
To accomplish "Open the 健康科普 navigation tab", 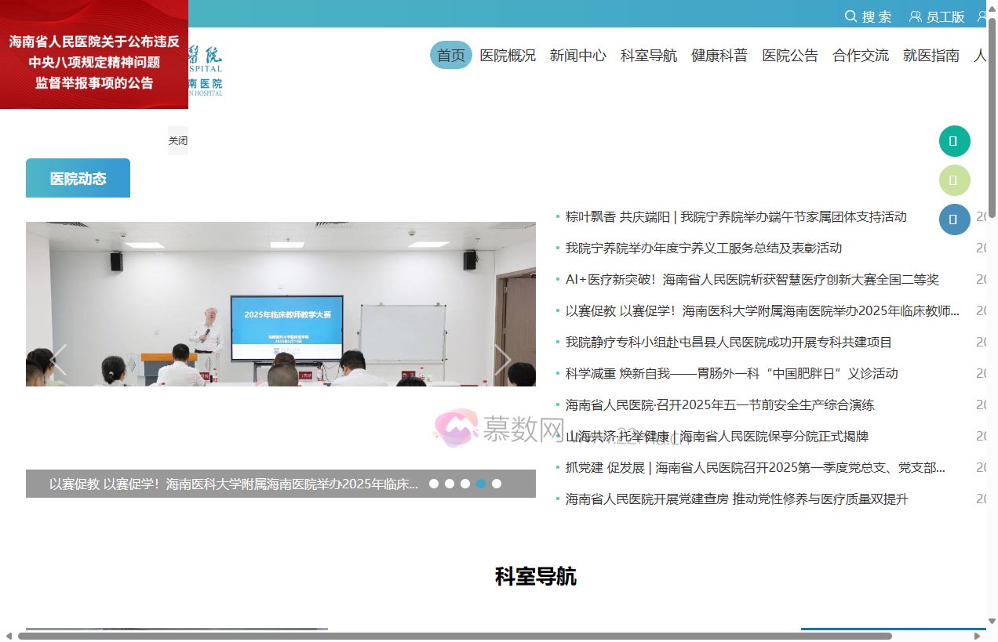I will coord(719,56).
